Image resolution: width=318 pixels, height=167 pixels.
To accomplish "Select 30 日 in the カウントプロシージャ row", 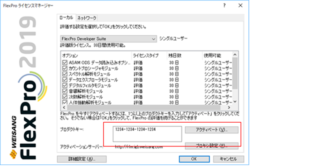I will point(174,68).
